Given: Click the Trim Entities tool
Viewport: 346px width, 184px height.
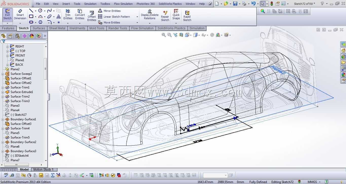Looking at the screenshot, I should [68, 14].
